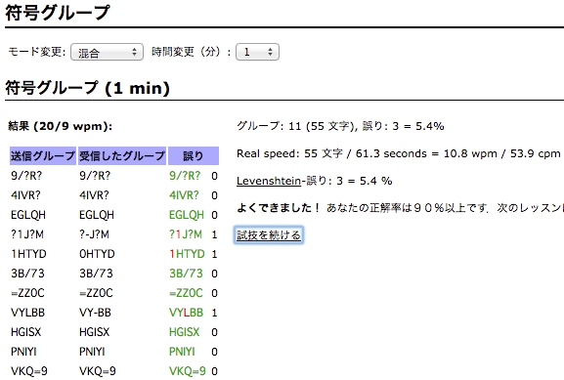Select sent group 1HTYD

point(28,254)
